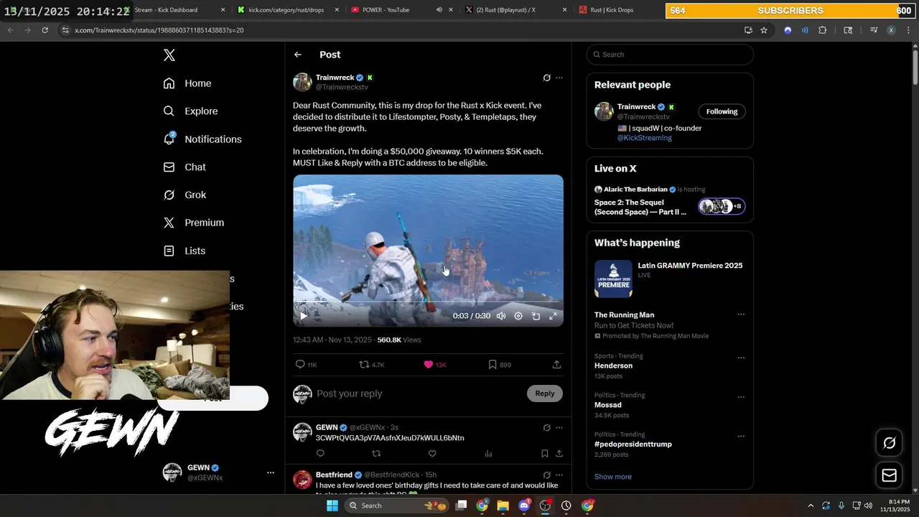Open GEWN account menu ellipsis
This screenshot has width=919, height=517.
click(271, 472)
